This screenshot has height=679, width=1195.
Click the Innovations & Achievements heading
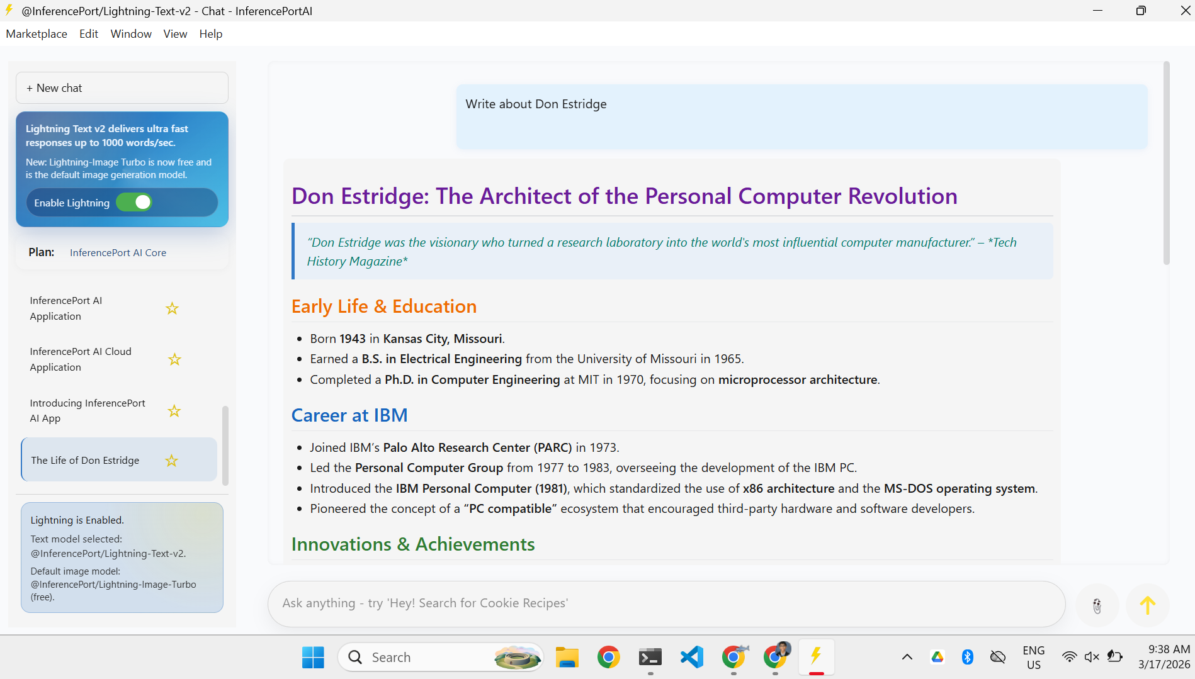(413, 544)
